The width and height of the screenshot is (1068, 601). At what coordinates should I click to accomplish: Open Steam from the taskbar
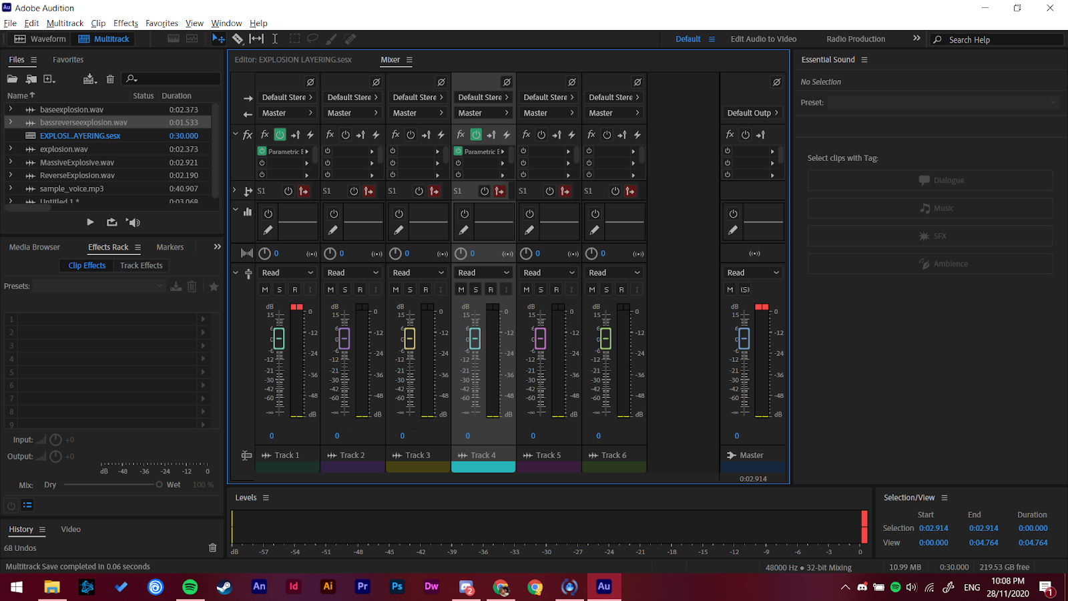click(x=224, y=587)
